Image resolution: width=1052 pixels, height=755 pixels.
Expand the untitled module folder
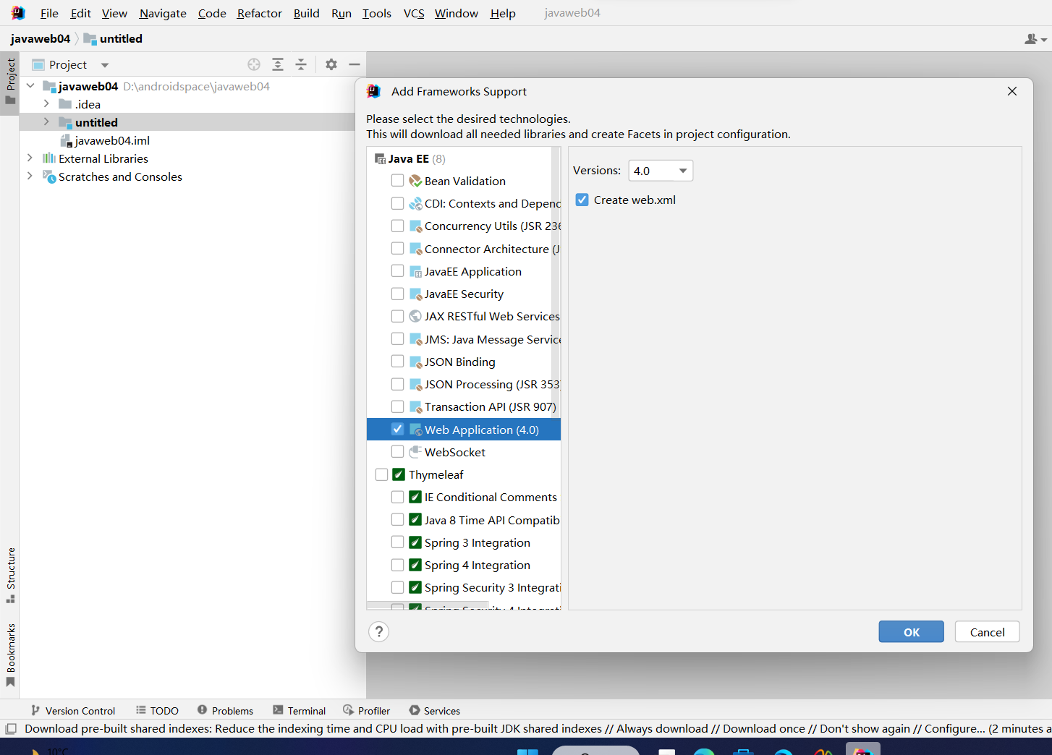46,122
